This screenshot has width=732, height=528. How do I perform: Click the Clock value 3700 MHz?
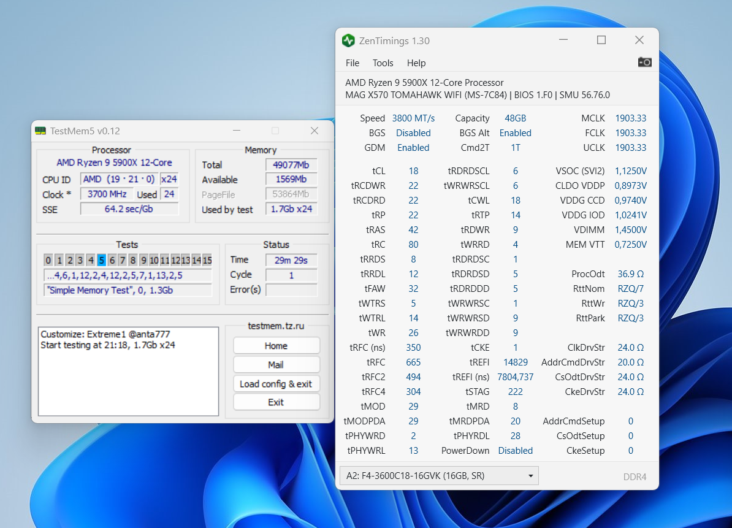(107, 194)
